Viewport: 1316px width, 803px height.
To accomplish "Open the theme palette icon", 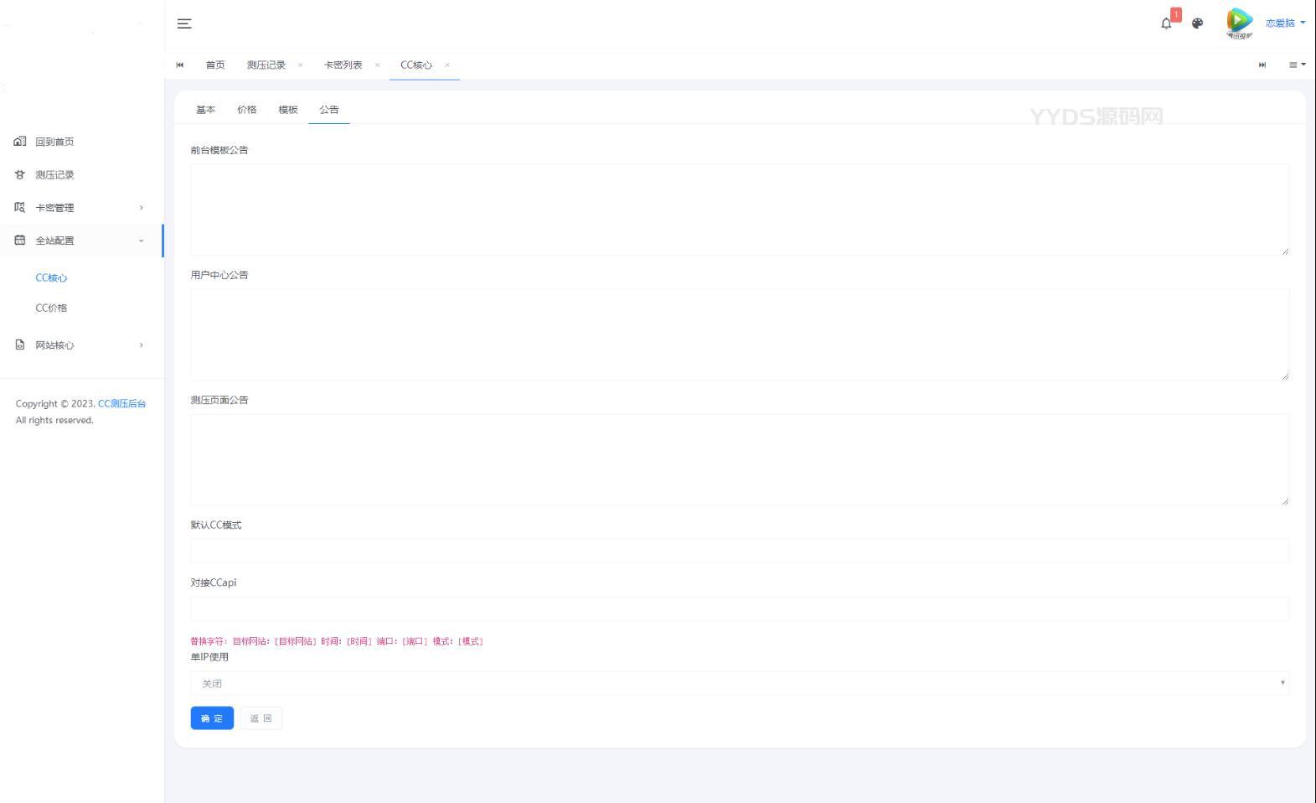I will [x=1197, y=23].
